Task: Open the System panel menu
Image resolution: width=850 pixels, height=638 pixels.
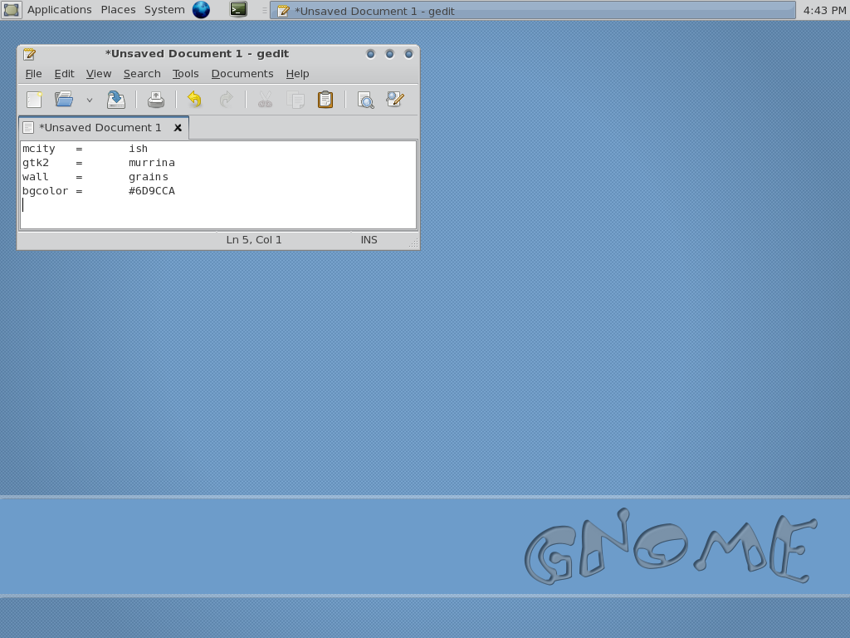Action: tap(164, 10)
